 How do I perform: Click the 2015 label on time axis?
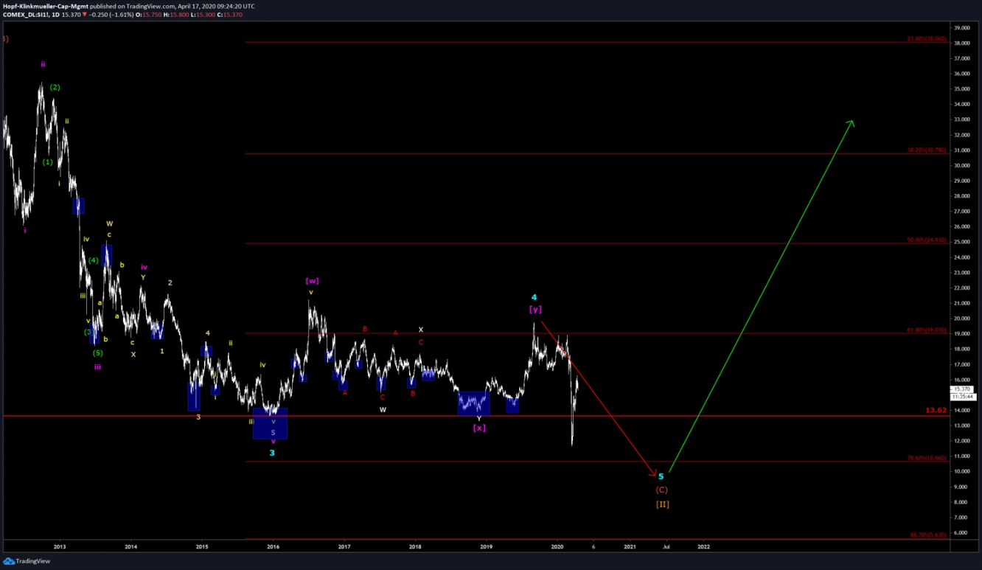tap(202, 547)
